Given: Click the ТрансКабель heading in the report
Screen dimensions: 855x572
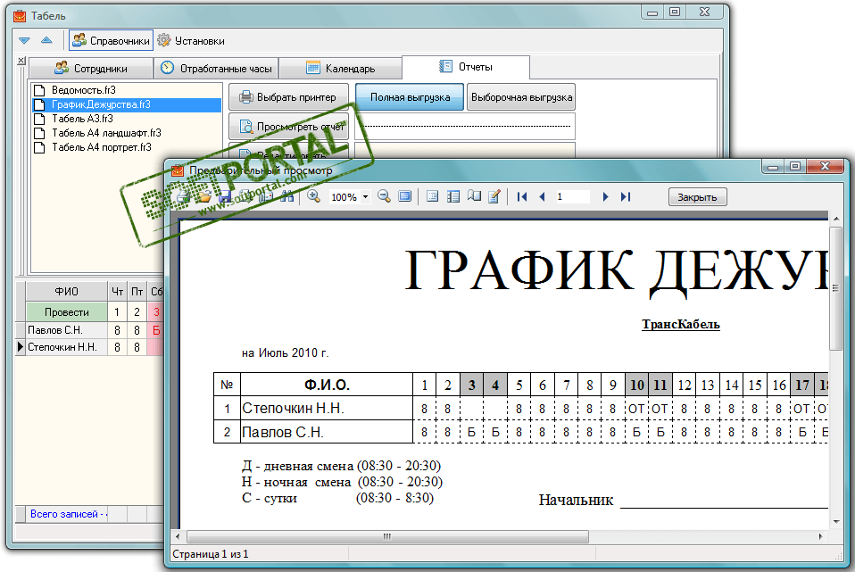Looking at the screenshot, I should click(x=680, y=325).
